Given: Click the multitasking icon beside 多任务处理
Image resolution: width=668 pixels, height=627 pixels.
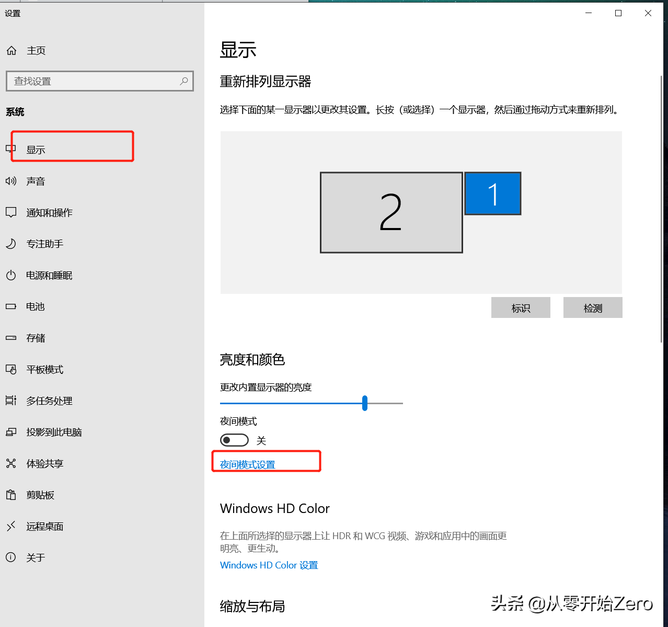Looking at the screenshot, I should coord(11,401).
